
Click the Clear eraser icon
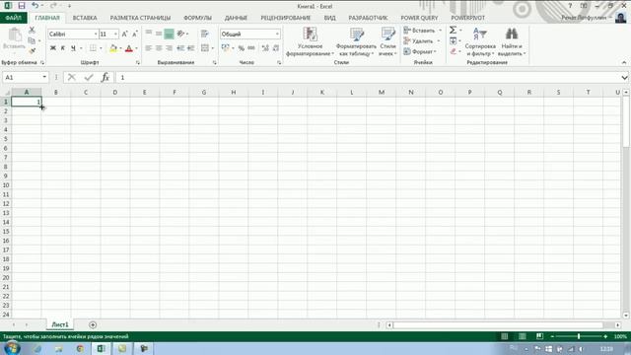454,51
